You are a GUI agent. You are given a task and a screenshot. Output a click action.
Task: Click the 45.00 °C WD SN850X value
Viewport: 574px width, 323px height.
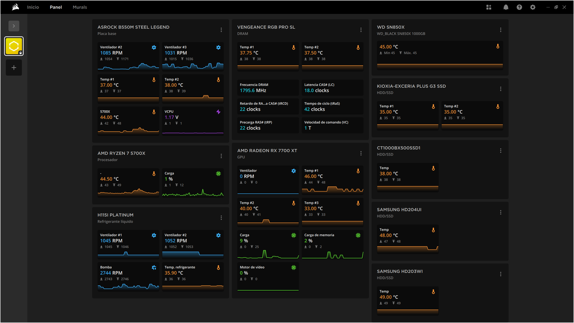(x=389, y=47)
